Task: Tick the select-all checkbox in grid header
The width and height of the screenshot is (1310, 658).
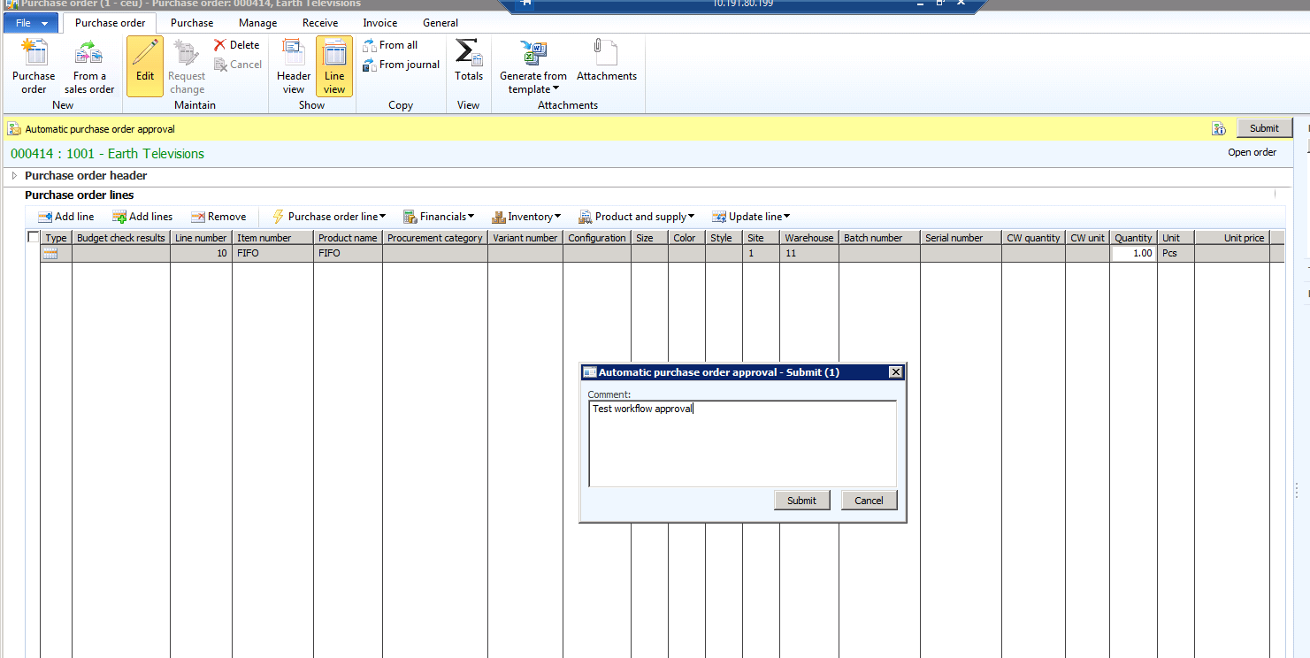Action: pyautogui.click(x=34, y=237)
